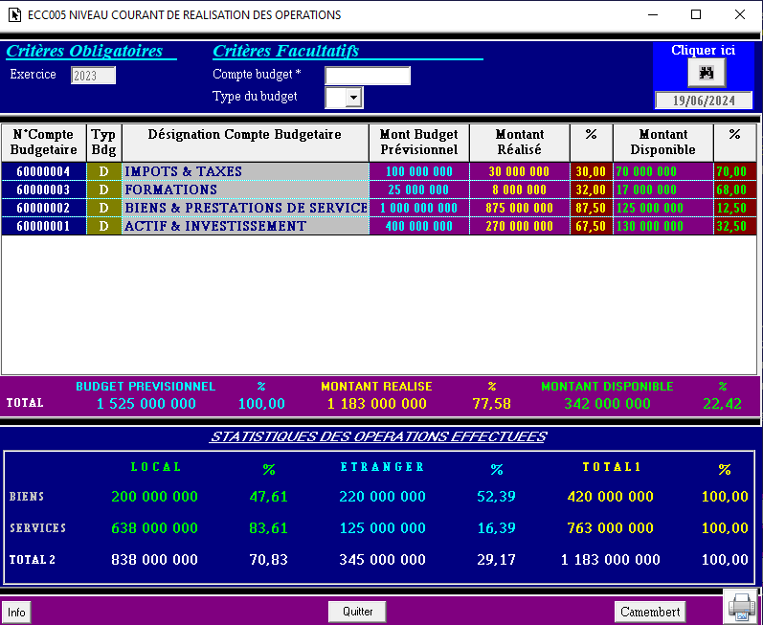
Task: Click the Exercice 2023 field
Action: [93, 76]
